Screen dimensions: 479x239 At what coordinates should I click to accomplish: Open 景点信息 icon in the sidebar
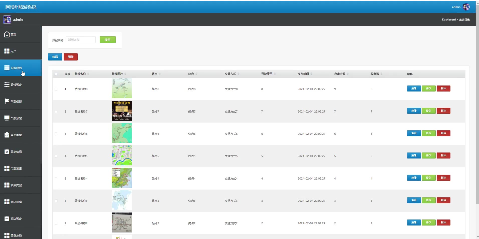point(7,151)
